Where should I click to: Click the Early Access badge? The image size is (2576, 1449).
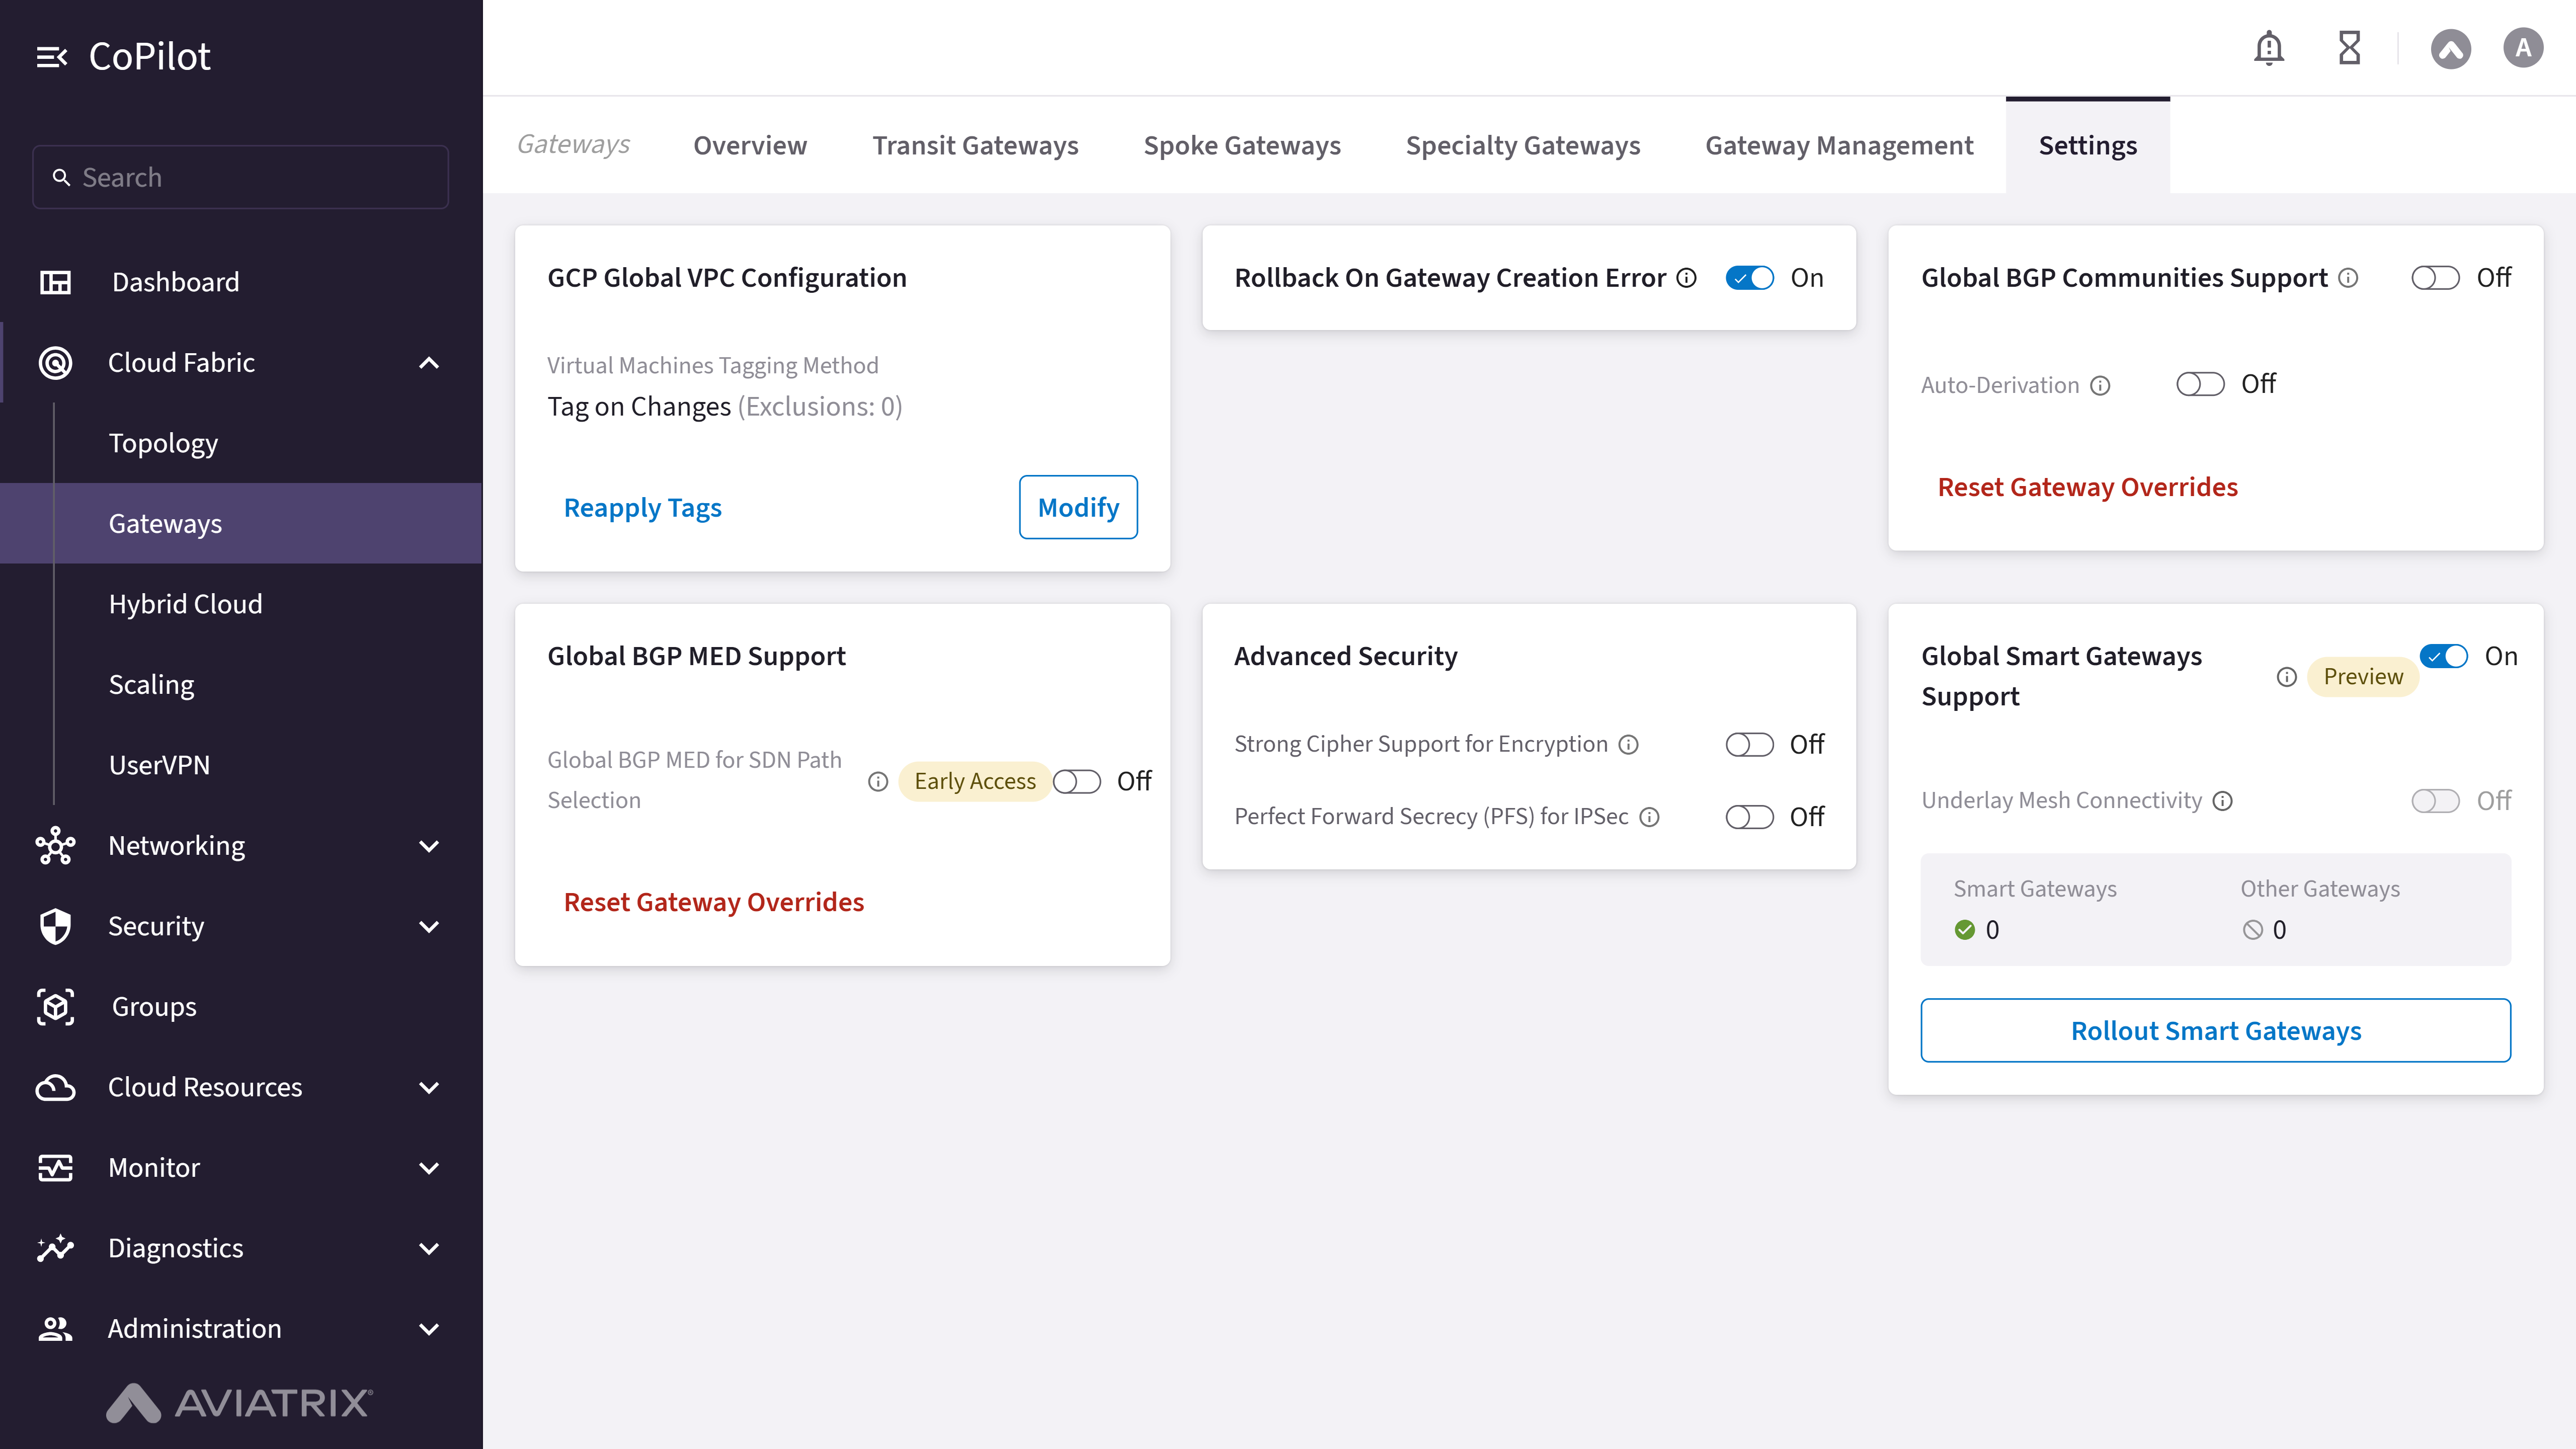[975, 781]
